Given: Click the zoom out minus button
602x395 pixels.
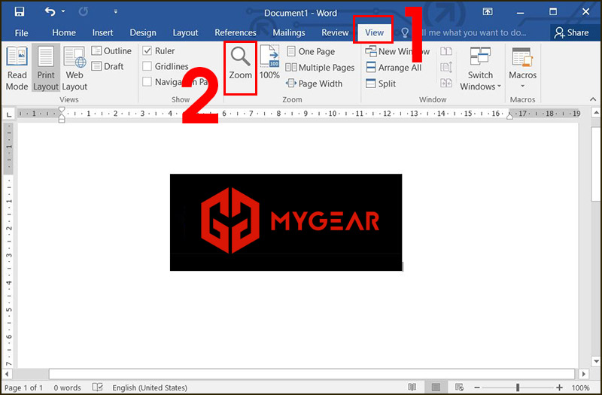Looking at the screenshot, I should (477, 387).
